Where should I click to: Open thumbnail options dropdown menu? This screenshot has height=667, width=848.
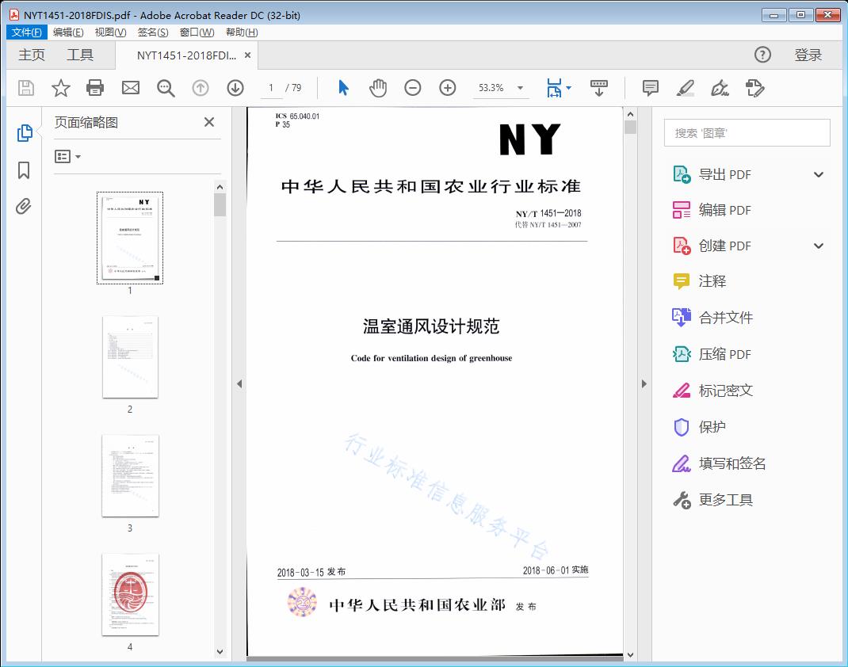click(x=68, y=157)
